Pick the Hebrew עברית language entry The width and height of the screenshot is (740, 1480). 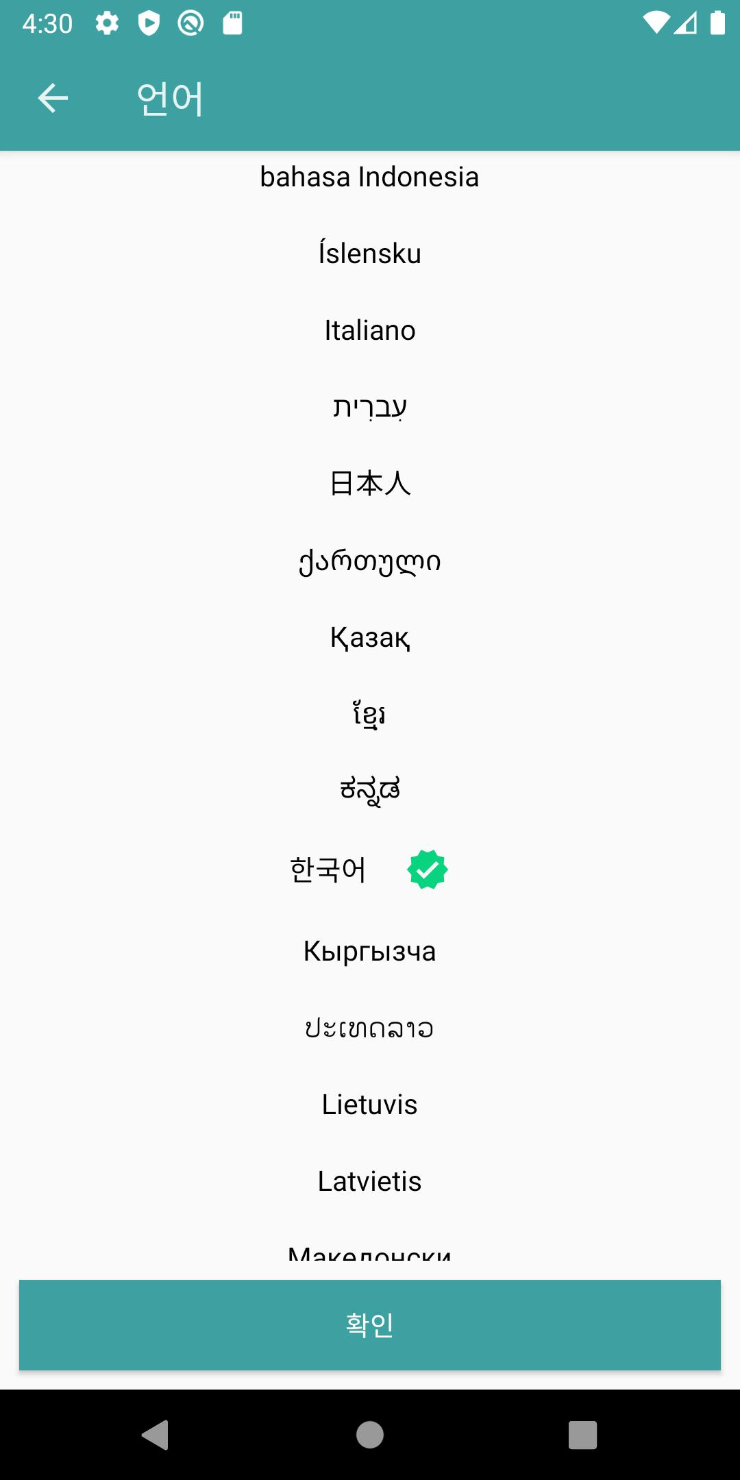point(370,407)
